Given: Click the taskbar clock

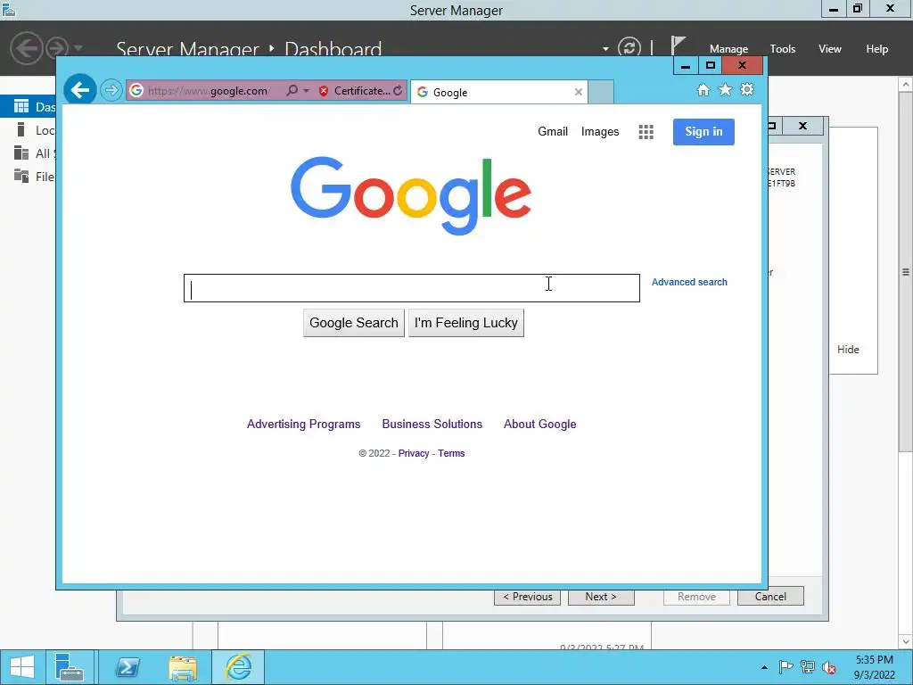Looking at the screenshot, I should coord(874,667).
